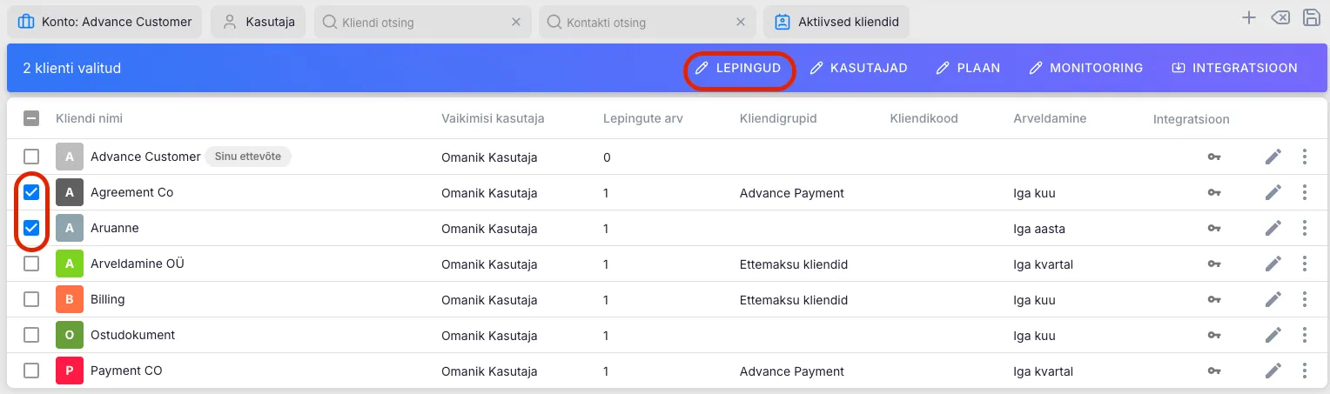Click the INTEGRATSIOON bulk action button
This screenshot has height=394, width=1330.
(1235, 68)
